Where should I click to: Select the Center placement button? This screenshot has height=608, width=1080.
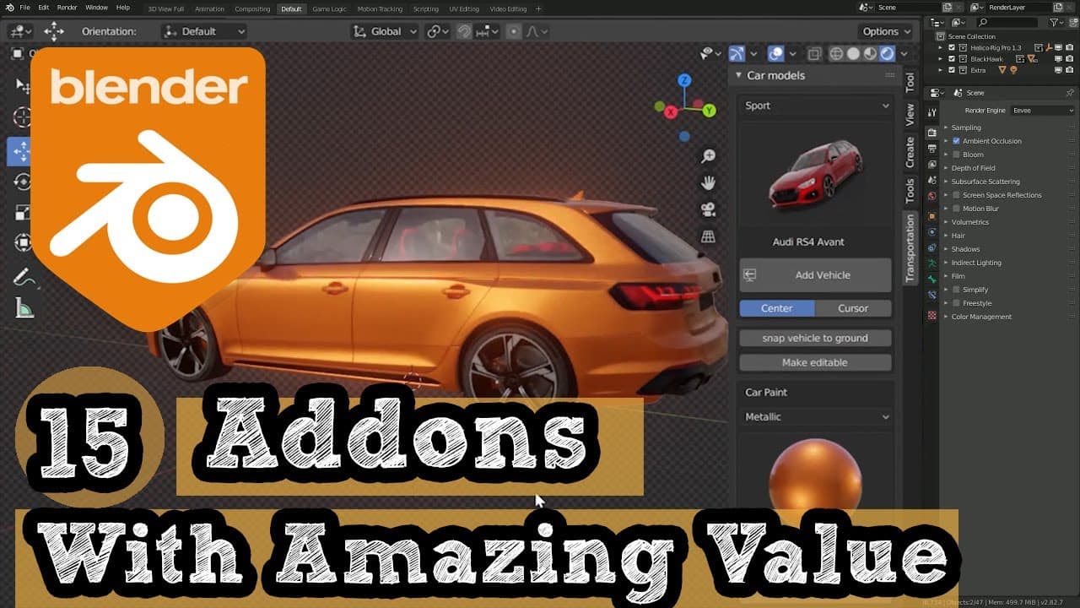click(x=777, y=308)
